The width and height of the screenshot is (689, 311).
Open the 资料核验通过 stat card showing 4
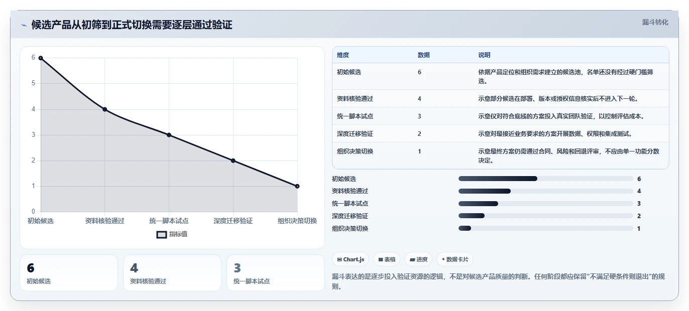click(x=172, y=273)
